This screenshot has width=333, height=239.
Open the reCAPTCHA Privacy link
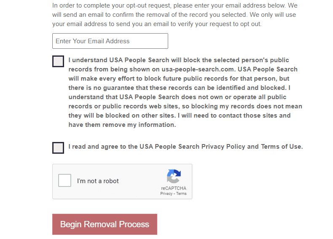tap(166, 194)
